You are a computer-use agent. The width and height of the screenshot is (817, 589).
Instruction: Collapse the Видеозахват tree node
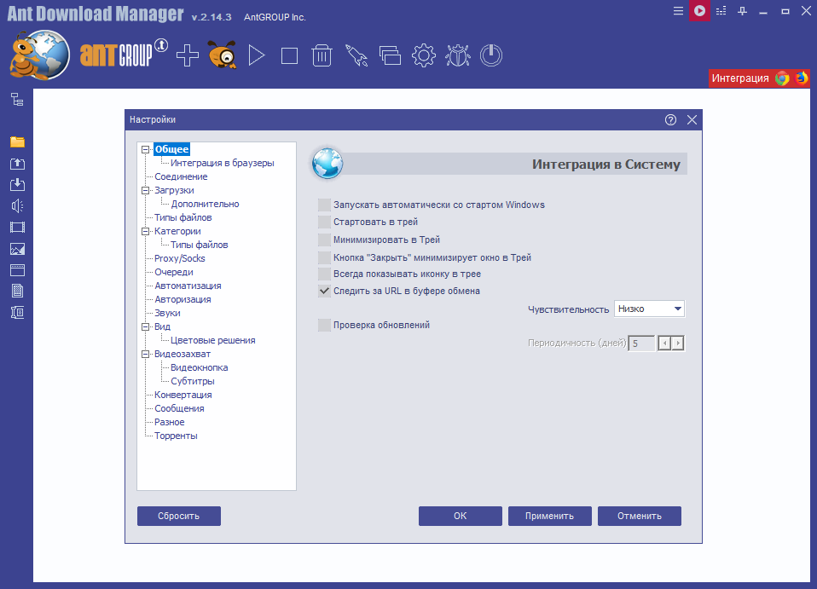[x=145, y=354]
